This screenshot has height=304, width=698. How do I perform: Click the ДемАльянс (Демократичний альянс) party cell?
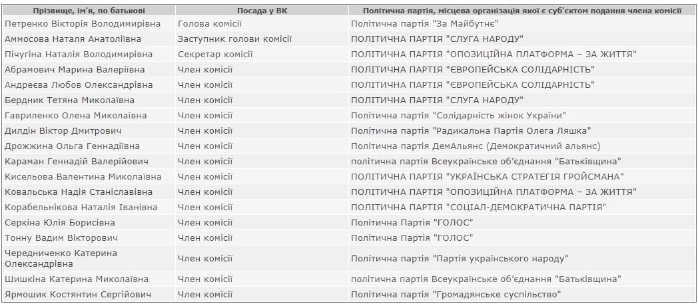(x=476, y=146)
